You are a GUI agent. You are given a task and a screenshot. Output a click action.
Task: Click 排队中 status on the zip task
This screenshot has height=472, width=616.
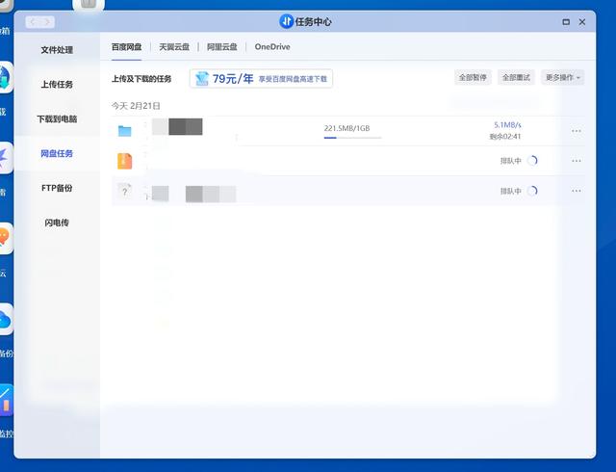[511, 161]
